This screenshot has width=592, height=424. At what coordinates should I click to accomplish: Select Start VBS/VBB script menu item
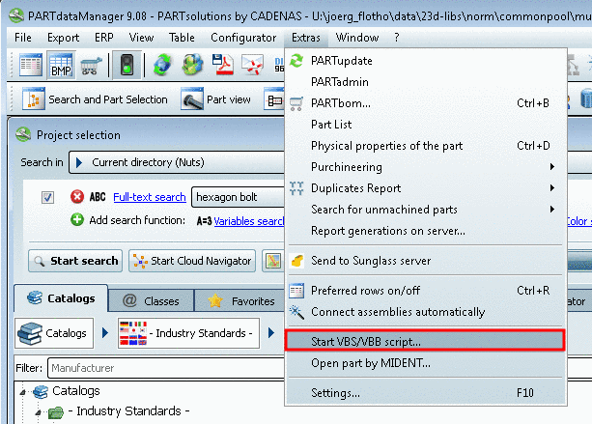point(425,341)
